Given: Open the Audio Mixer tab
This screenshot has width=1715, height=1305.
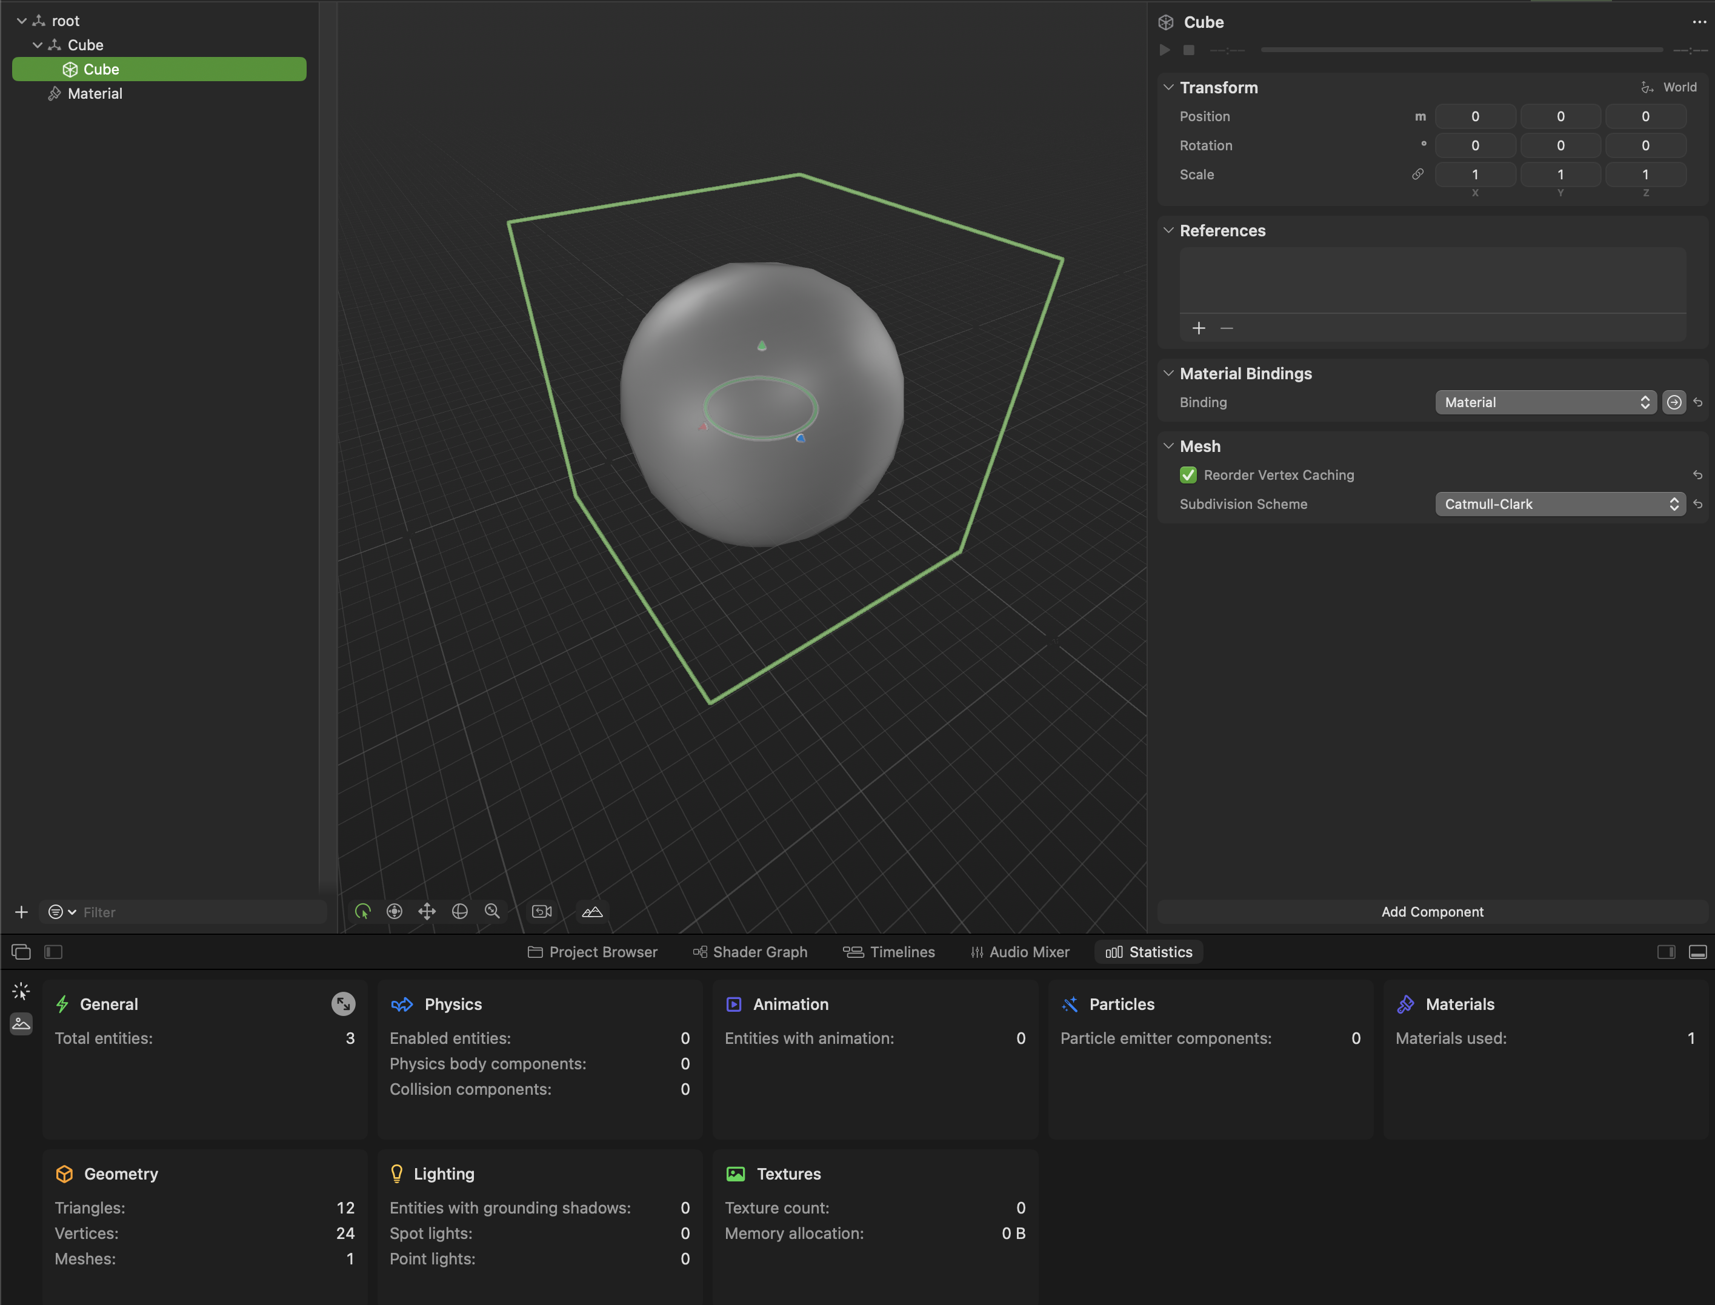Looking at the screenshot, I should pos(1019,952).
